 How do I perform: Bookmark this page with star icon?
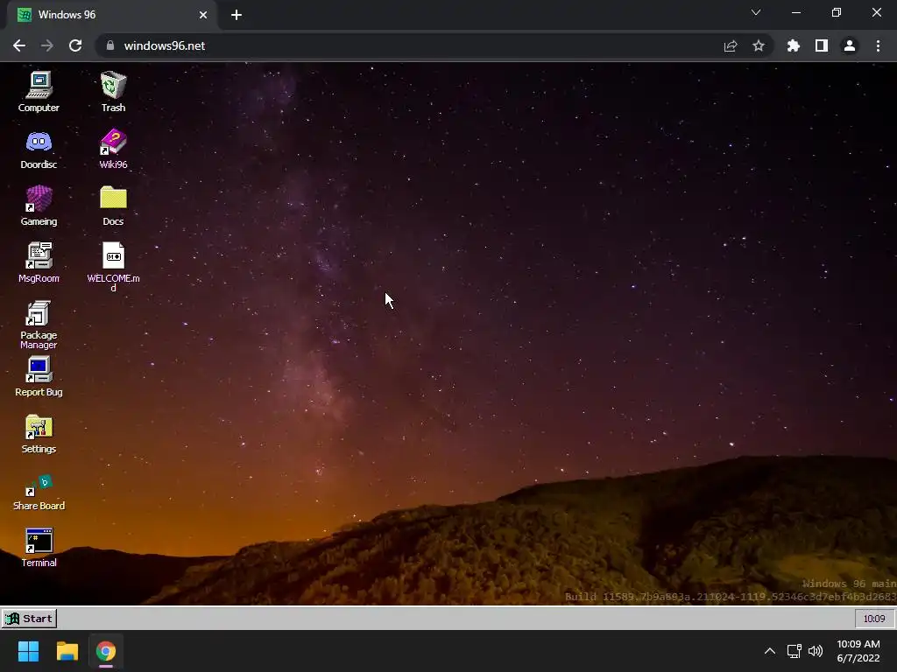tap(759, 45)
